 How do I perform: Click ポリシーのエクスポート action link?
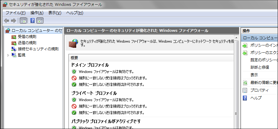tap(264, 53)
